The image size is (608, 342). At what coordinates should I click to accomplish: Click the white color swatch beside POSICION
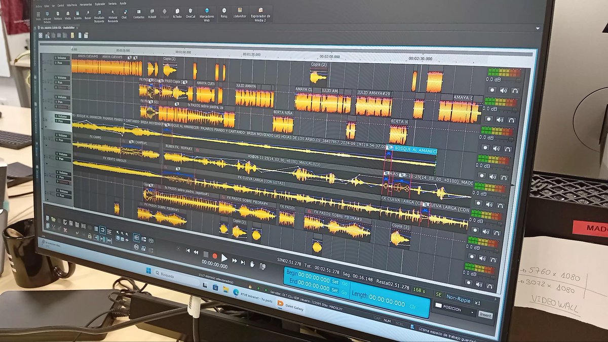point(438,305)
